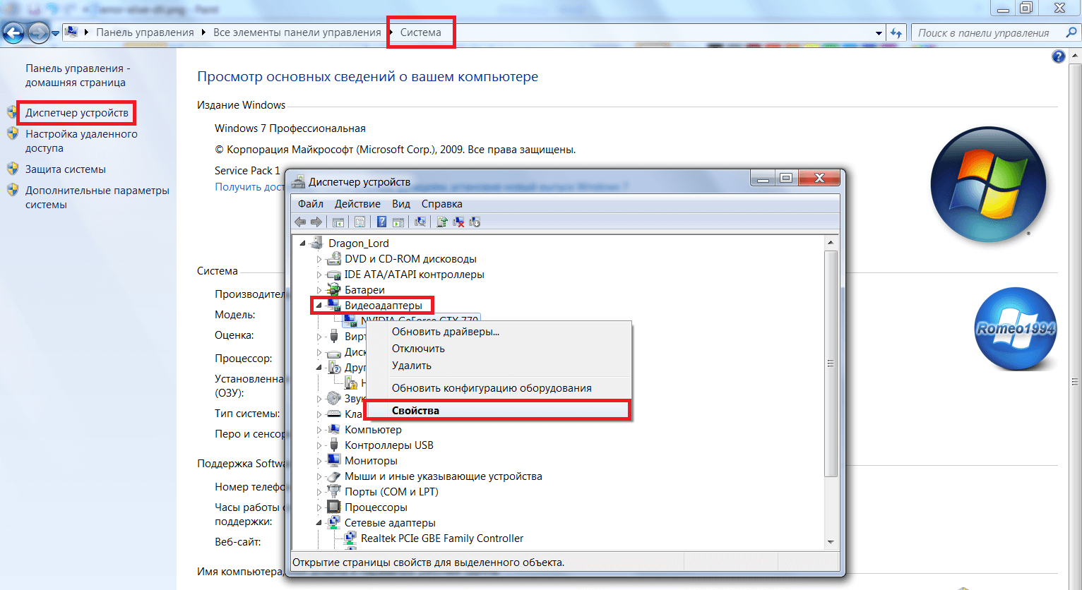Click the blue question mark Help toolbar icon
Viewport: 1082px width, 590px height.
tap(381, 222)
